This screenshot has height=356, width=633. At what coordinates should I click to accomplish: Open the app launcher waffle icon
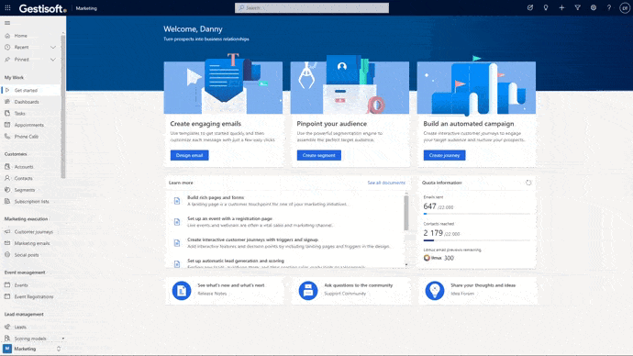[x=7, y=7]
